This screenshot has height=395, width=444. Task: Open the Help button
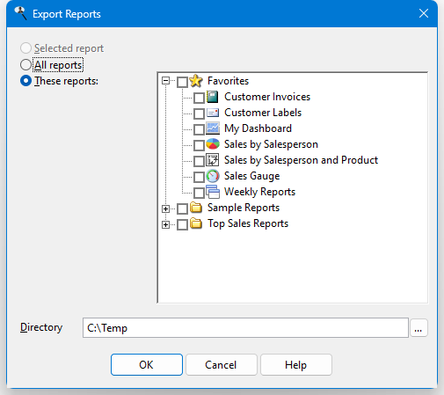[x=296, y=364]
